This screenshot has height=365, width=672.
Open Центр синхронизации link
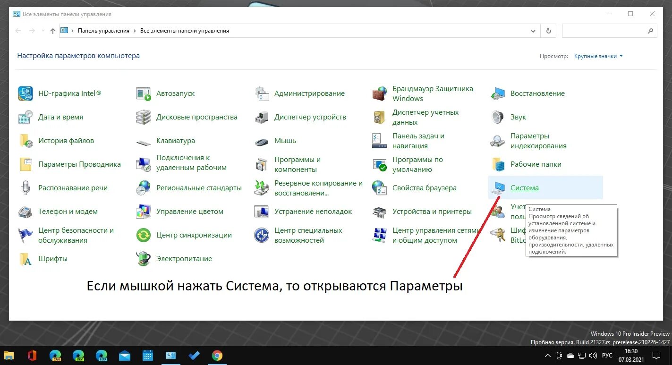point(194,235)
